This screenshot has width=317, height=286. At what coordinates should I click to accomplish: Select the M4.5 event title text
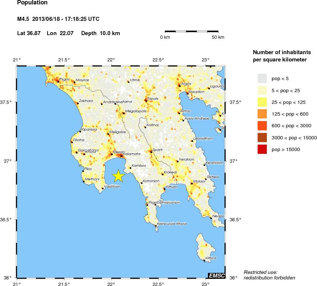click(57, 19)
